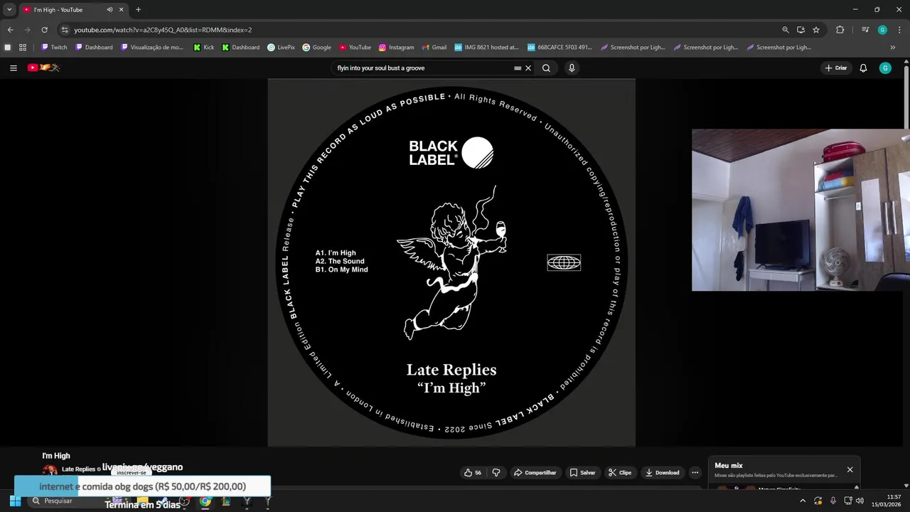The width and height of the screenshot is (910, 512).
Task: Open the tab search dropdown
Action: [x=9, y=10]
